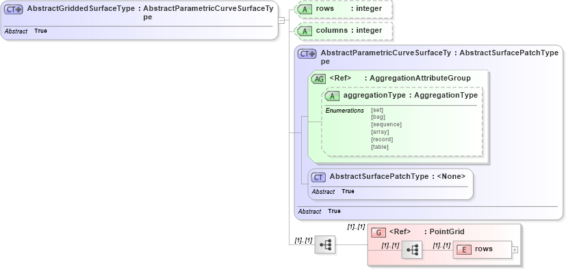566x269 pixels.
Task: Click the E icon of rows element
Action: [464, 249]
